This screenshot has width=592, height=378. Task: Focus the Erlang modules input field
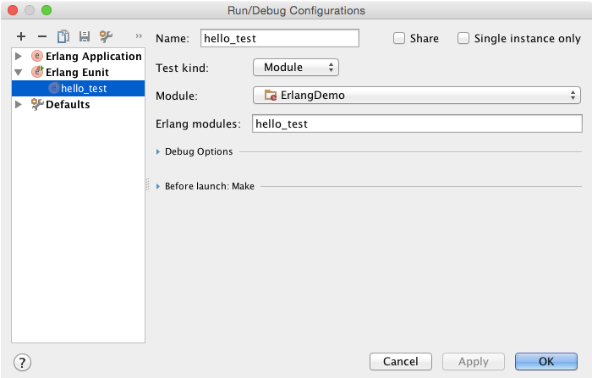coord(417,123)
